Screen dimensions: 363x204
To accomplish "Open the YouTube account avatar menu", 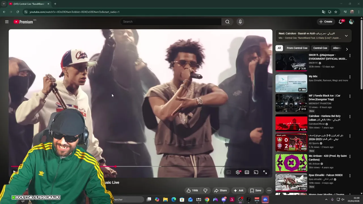I will tap(351, 22).
